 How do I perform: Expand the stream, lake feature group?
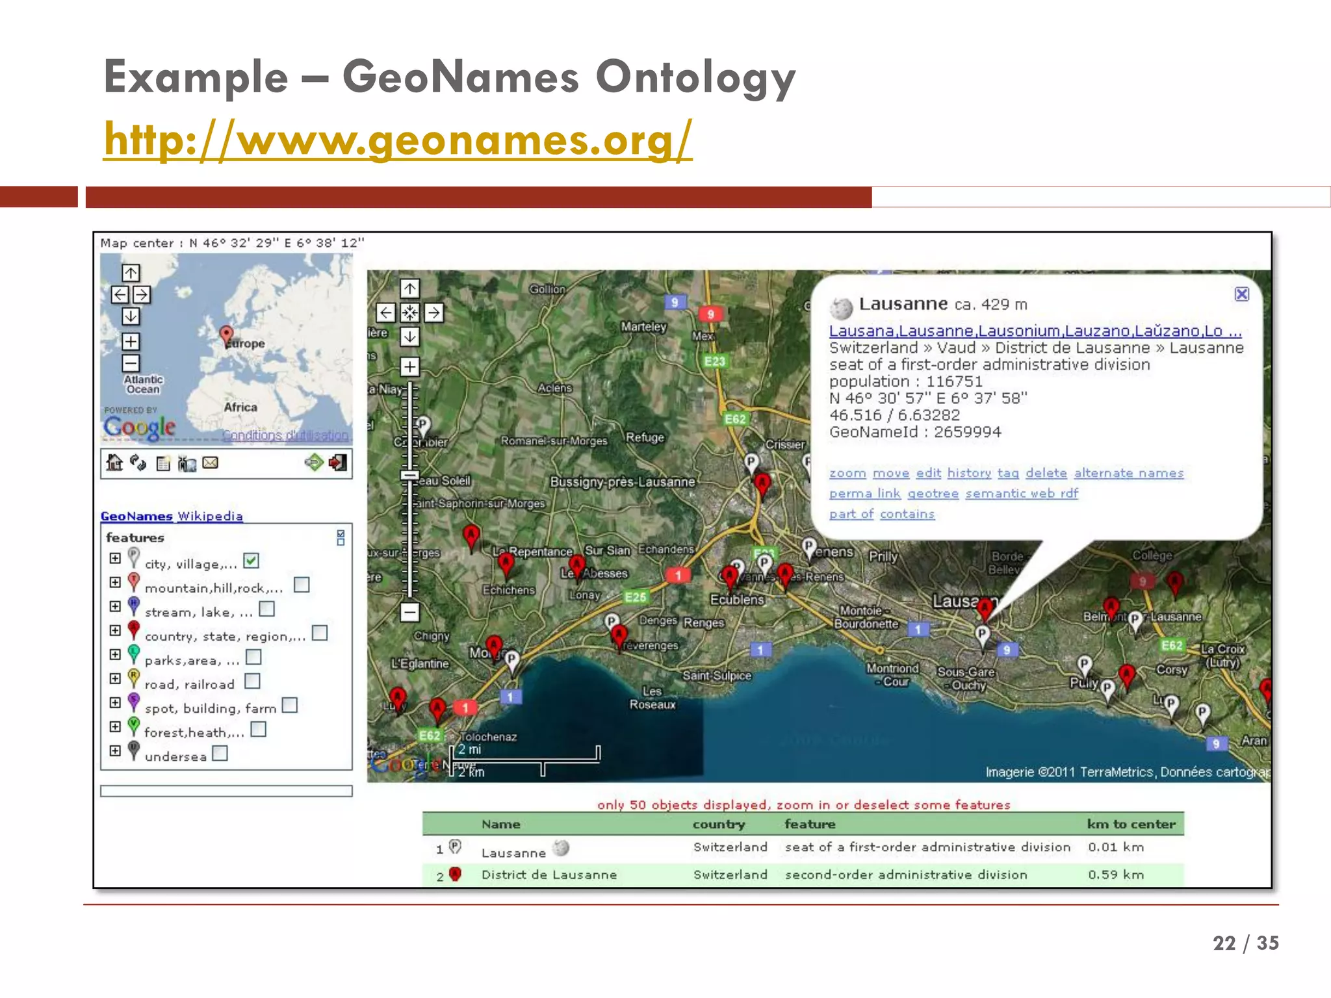pos(115,606)
